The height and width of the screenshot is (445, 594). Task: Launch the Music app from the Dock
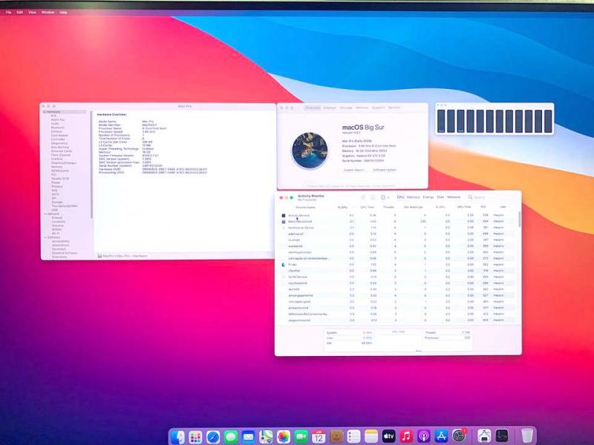[406, 437]
